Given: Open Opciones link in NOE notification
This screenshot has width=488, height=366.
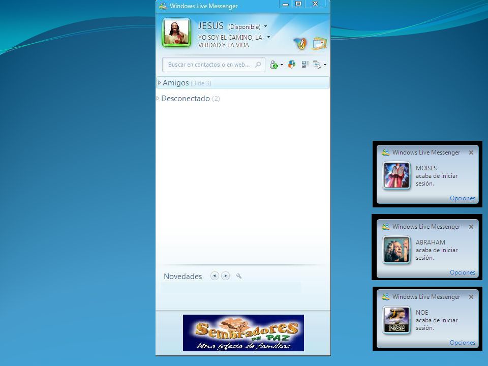Looking at the screenshot, I should tap(463, 342).
